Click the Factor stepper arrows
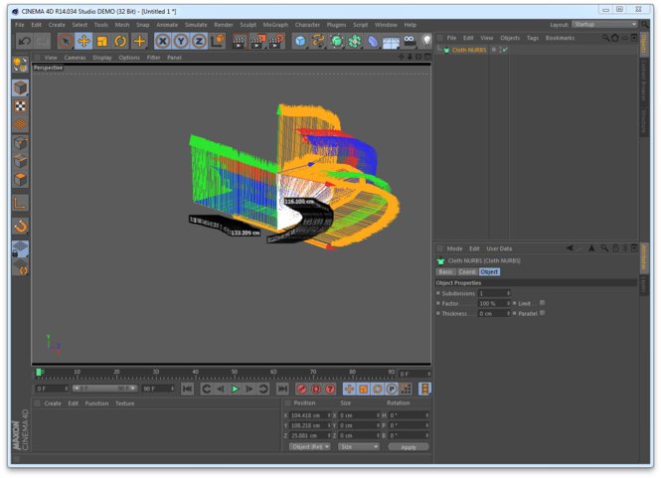The height and width of the screenshot is (478, 661). (x=508, y=303)
